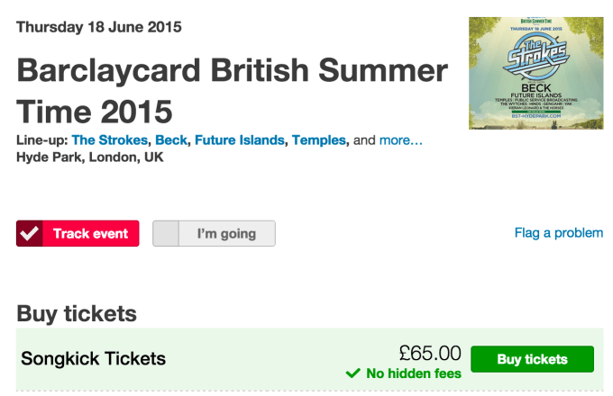613x396 pixels.
Task: Open The Strokes artist link
Action: click(x=110, y=140)
